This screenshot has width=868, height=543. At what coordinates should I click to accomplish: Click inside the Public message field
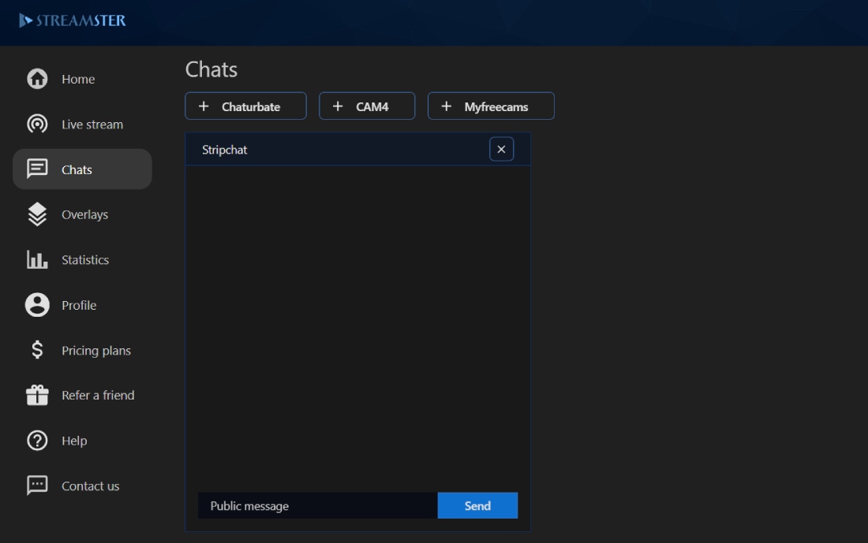(x=316, y=505)
